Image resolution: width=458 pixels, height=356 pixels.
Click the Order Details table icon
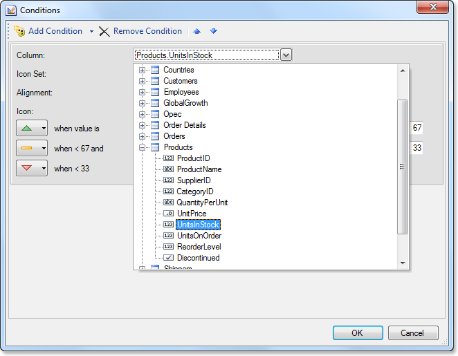click(155, 126)
